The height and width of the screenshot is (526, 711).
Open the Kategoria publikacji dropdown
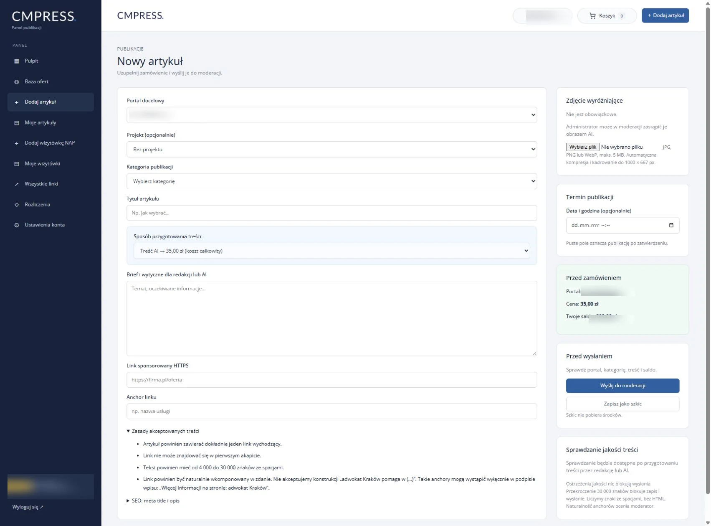(x=331, y=181)
